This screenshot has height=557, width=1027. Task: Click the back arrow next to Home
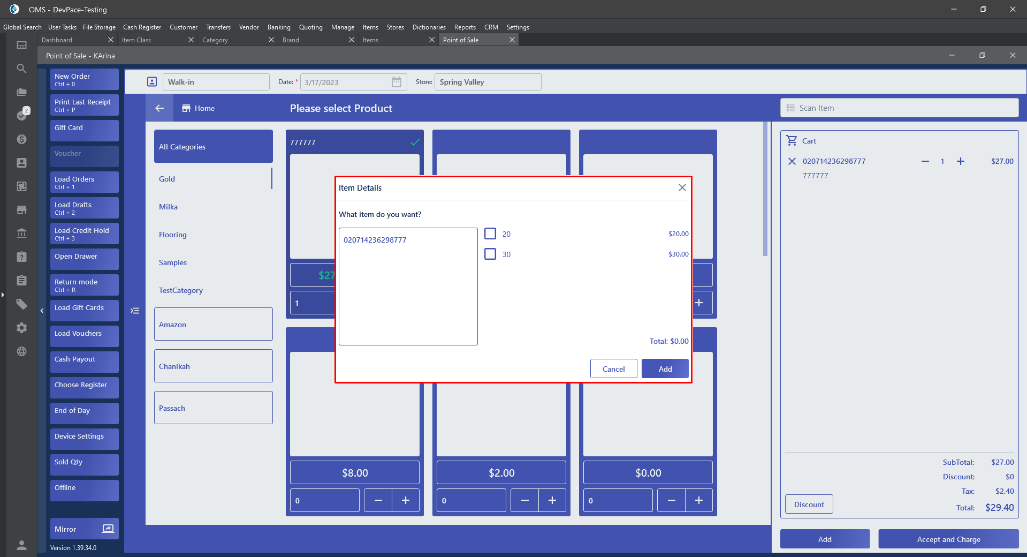tap(159, 108)
